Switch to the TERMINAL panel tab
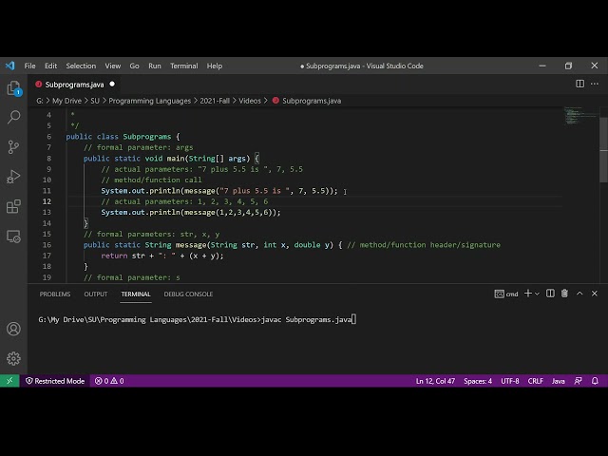This screenshot has height=456, width=608. (x=136, y=294)
